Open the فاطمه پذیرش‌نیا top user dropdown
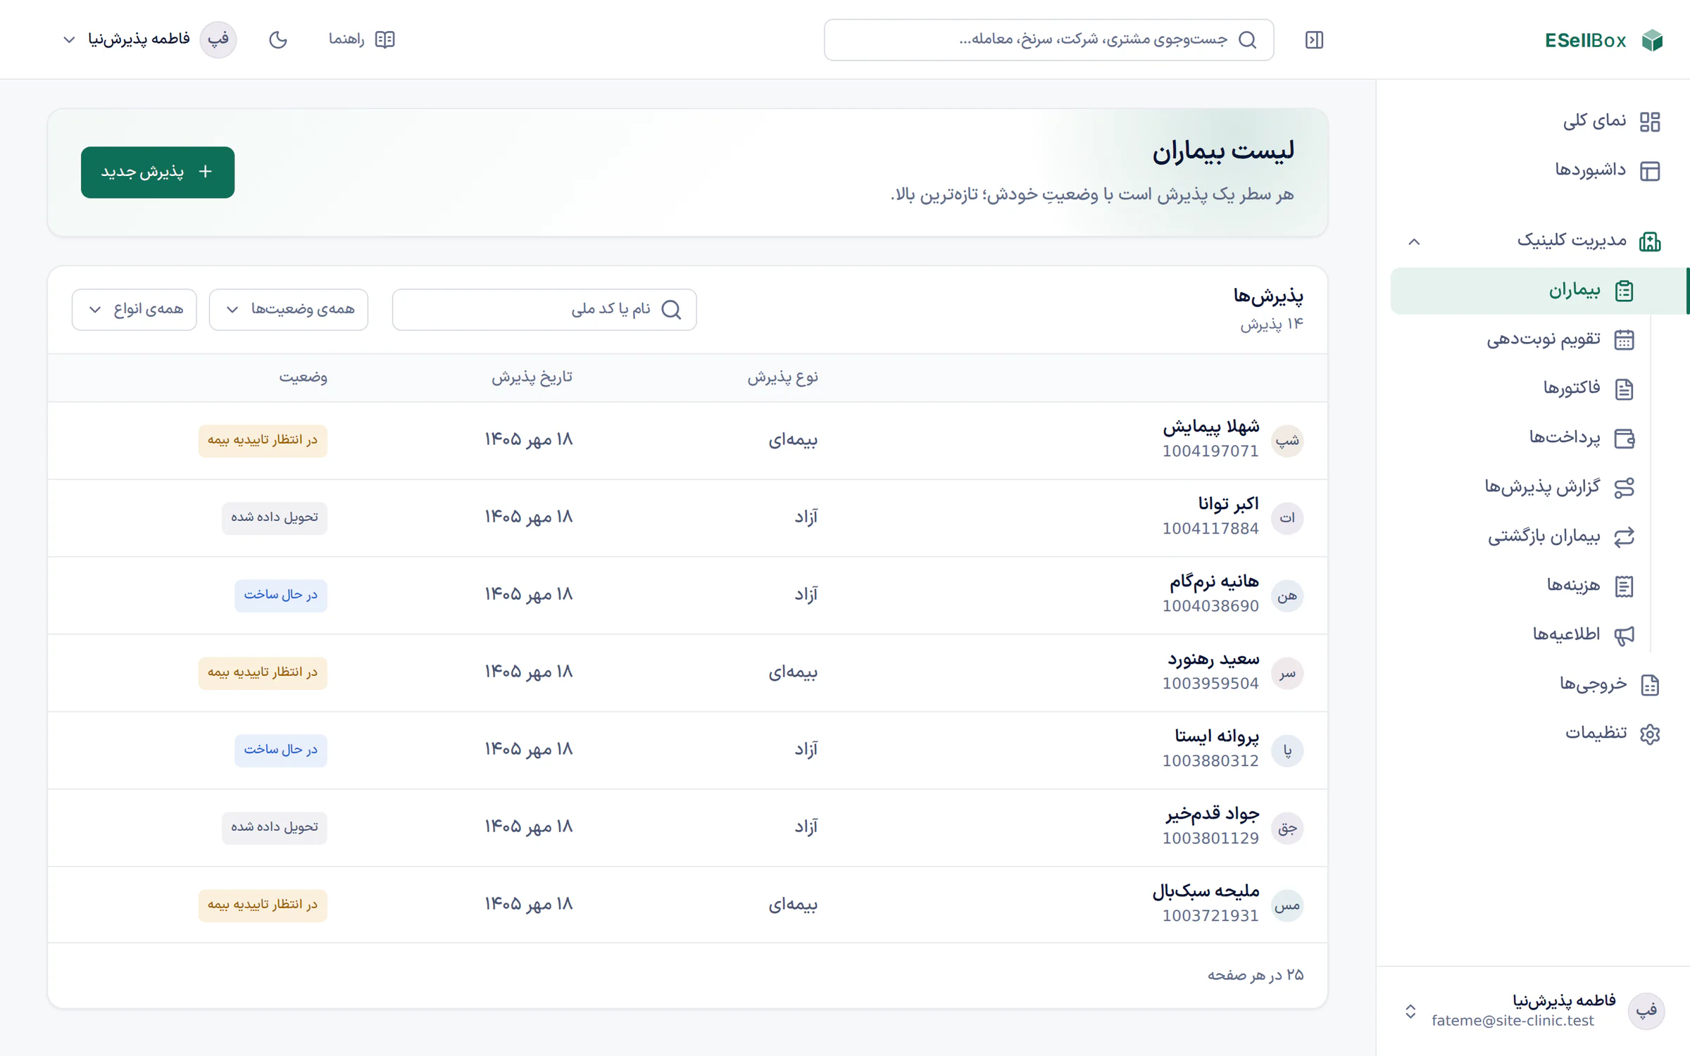Screen dimensions: 1690x1056 click(x=149, y=39)
